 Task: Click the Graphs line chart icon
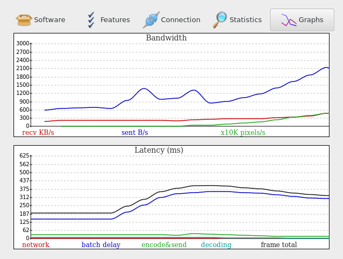289,20
